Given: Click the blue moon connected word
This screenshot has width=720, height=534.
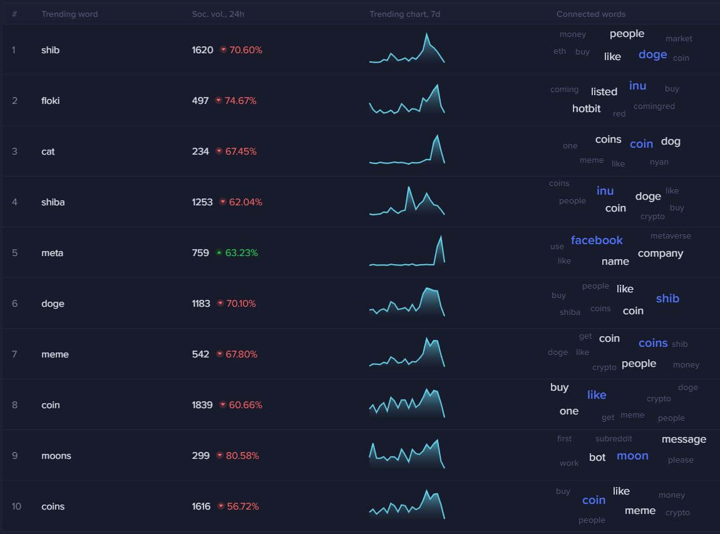Looking at the screenshot, I should (632, 456).
